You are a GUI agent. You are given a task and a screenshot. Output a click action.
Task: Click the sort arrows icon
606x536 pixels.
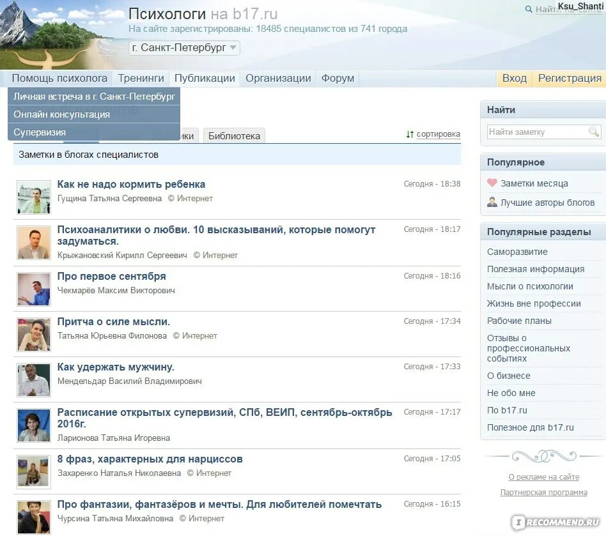[x=410, y=134]
